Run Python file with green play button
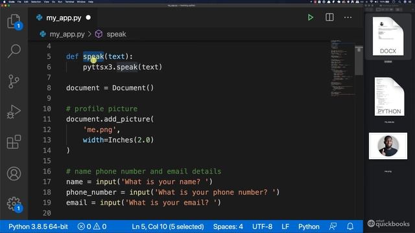This screenshot has height=233, width=415. pos(311,17)
